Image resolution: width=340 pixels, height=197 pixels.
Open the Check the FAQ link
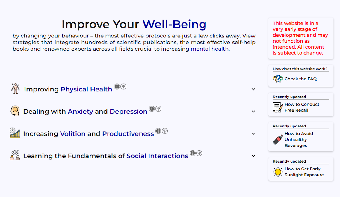pyautogui.click(x=300, y=79)
